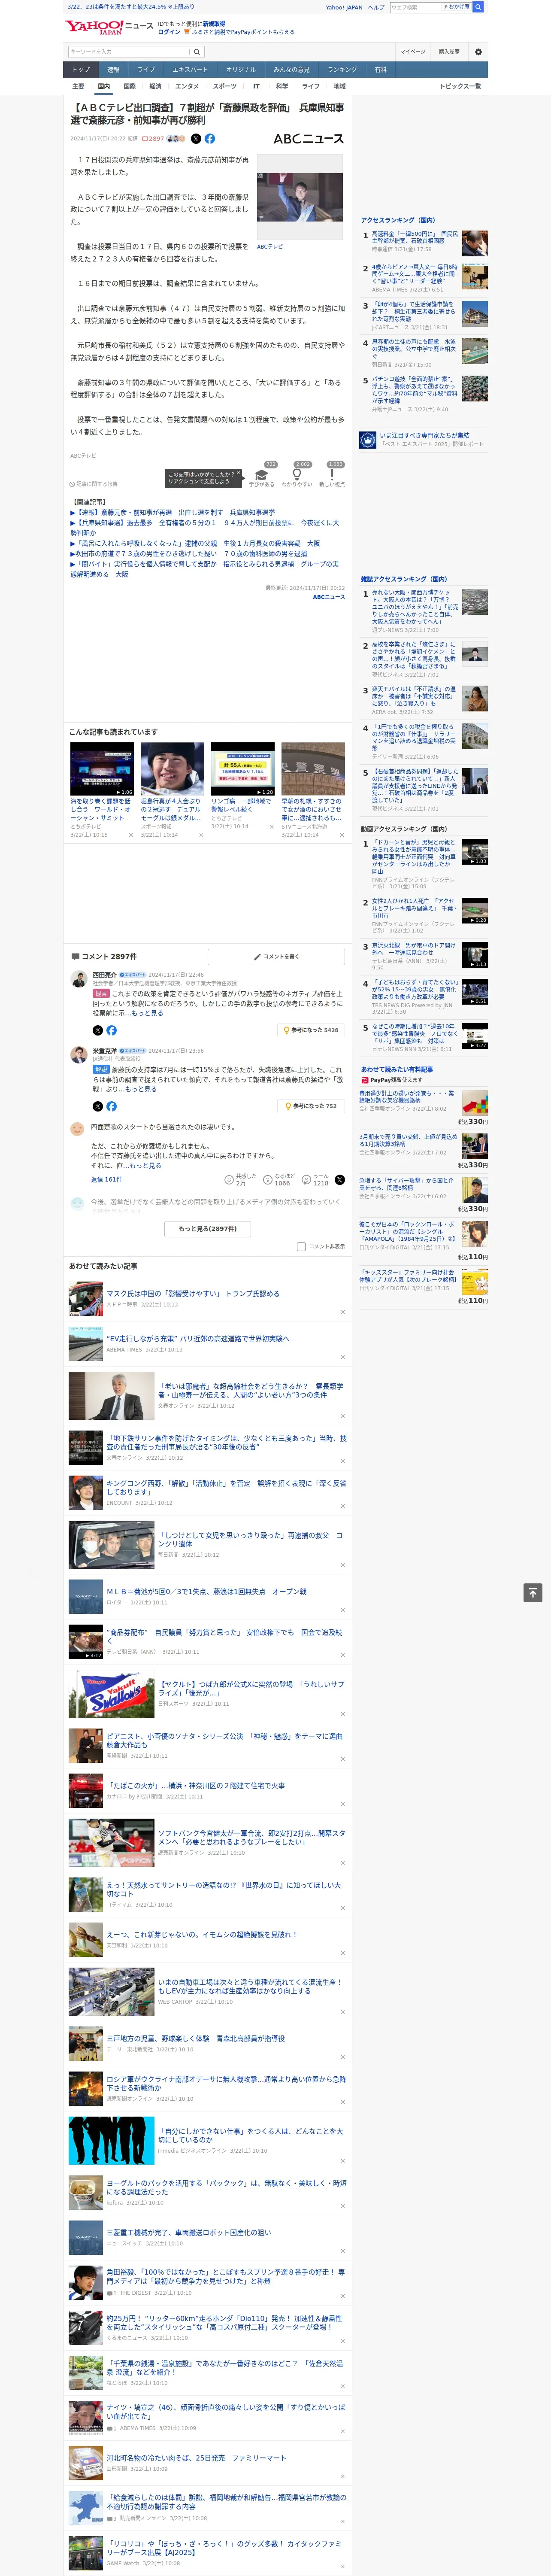551x2576 pixels.
Task: Open マイページ link
Action: point(413,52)
